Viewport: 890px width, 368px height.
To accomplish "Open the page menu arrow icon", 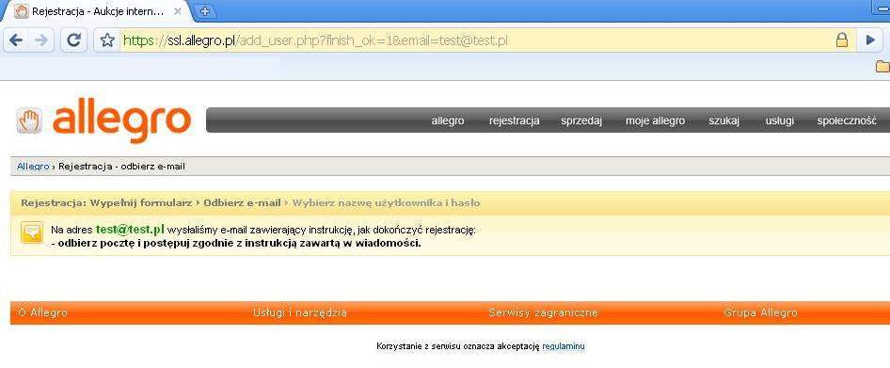I will (x=869, y=40).
